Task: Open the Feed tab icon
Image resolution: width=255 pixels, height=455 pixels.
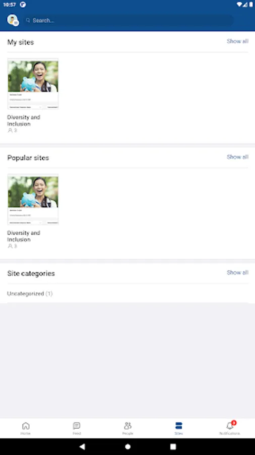Action: click(x=77, y=426)
